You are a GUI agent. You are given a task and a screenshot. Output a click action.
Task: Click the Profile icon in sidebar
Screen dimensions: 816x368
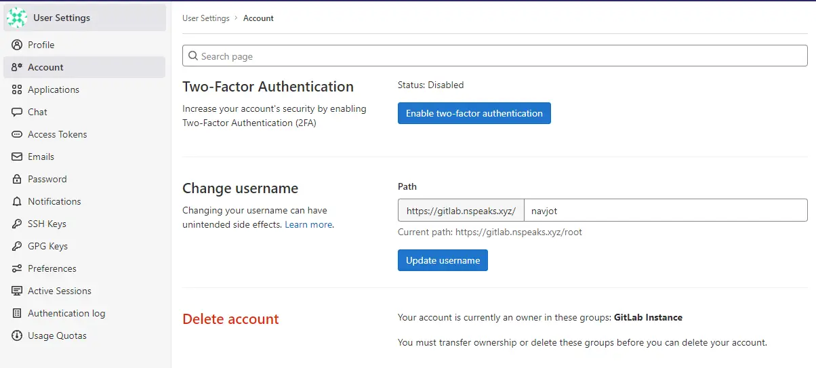(16, 45)
